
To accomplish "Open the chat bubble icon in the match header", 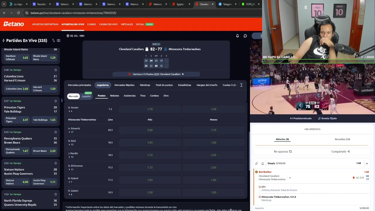I will point(245,36).
